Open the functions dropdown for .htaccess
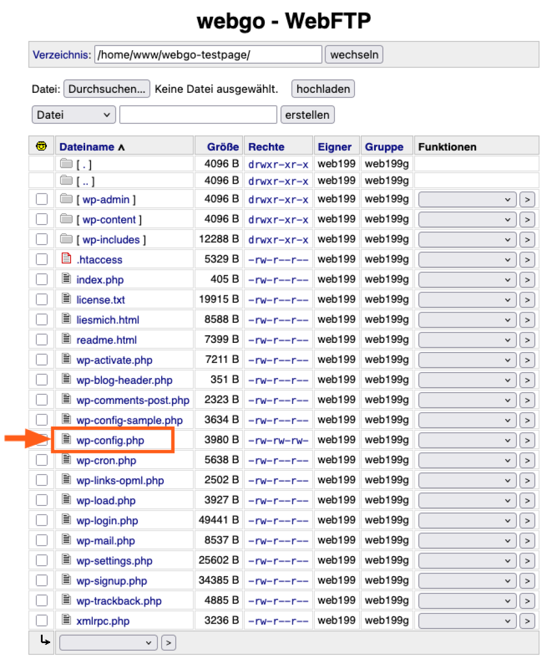 [x=467, y=260]
